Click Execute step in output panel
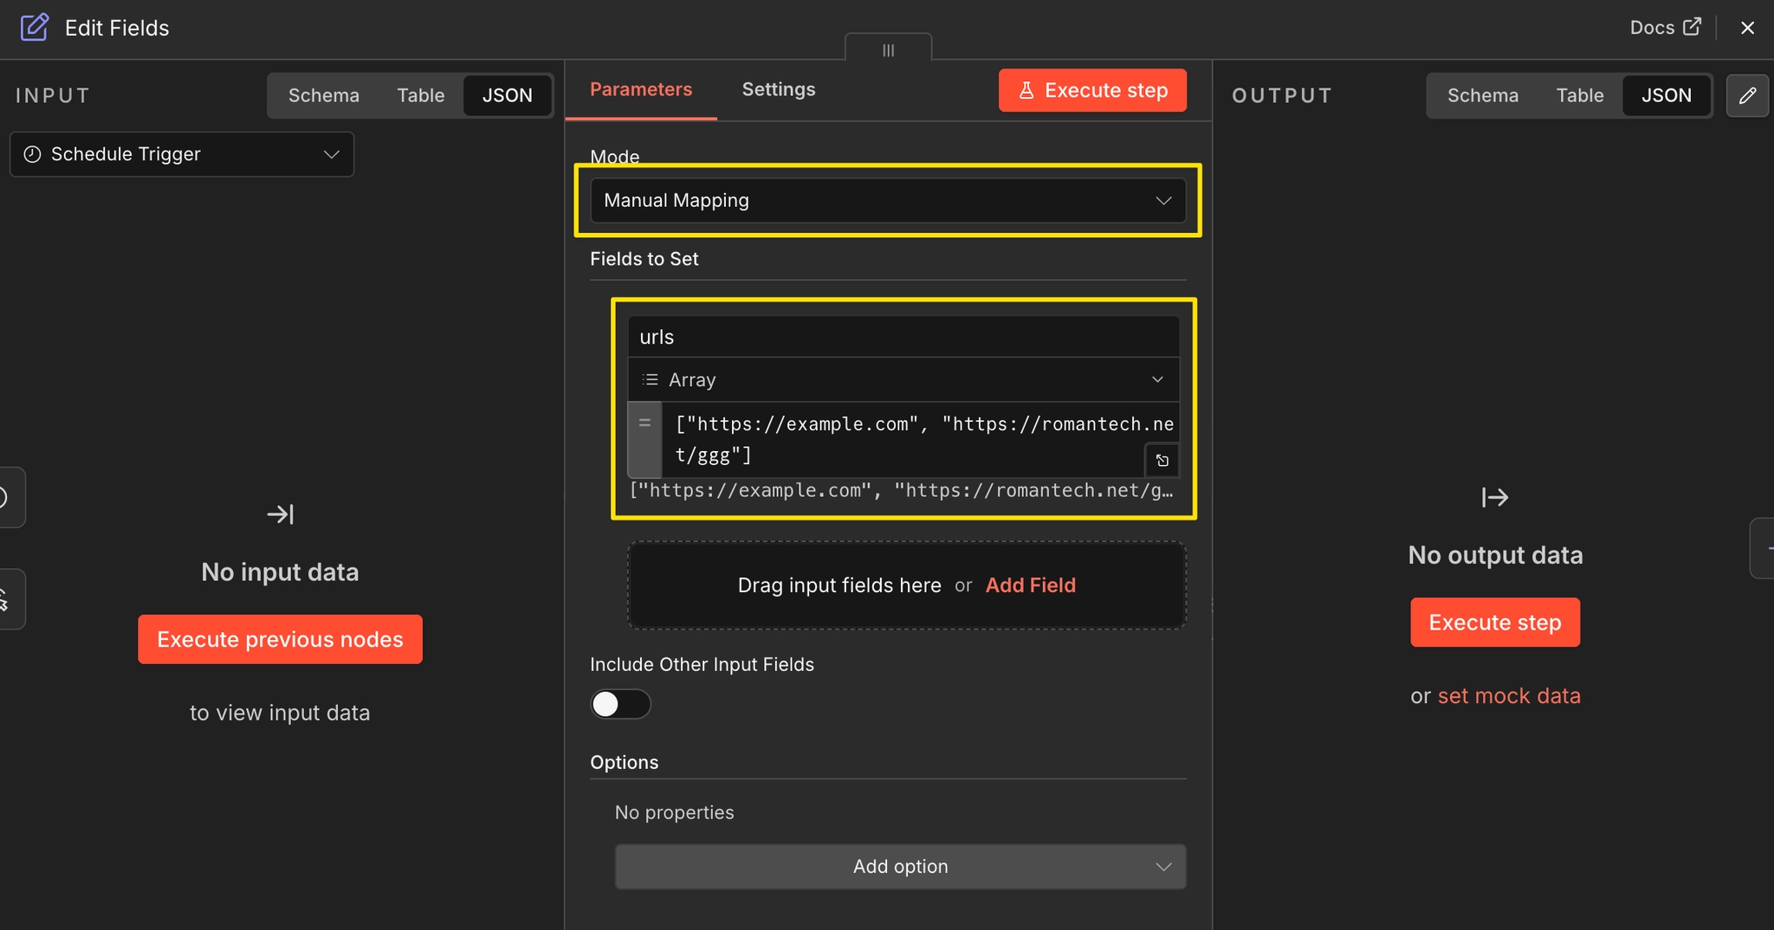The width and height of the screenshot is (1774, 930). coord(1495,622)
